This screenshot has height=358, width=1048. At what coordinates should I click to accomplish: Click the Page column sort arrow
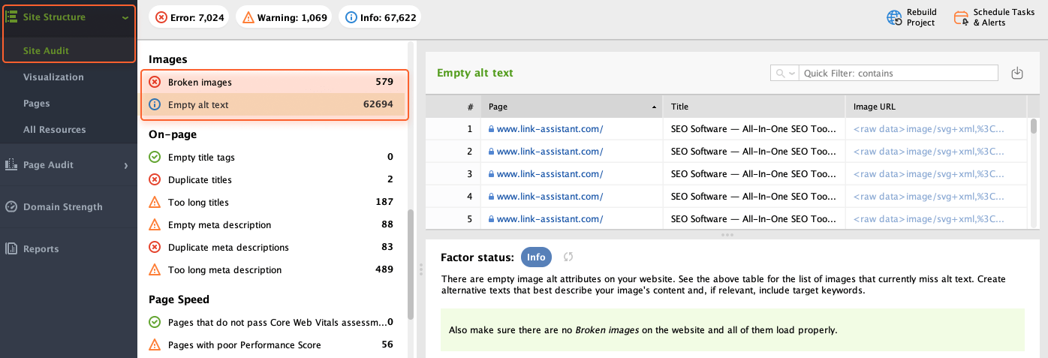654,107
